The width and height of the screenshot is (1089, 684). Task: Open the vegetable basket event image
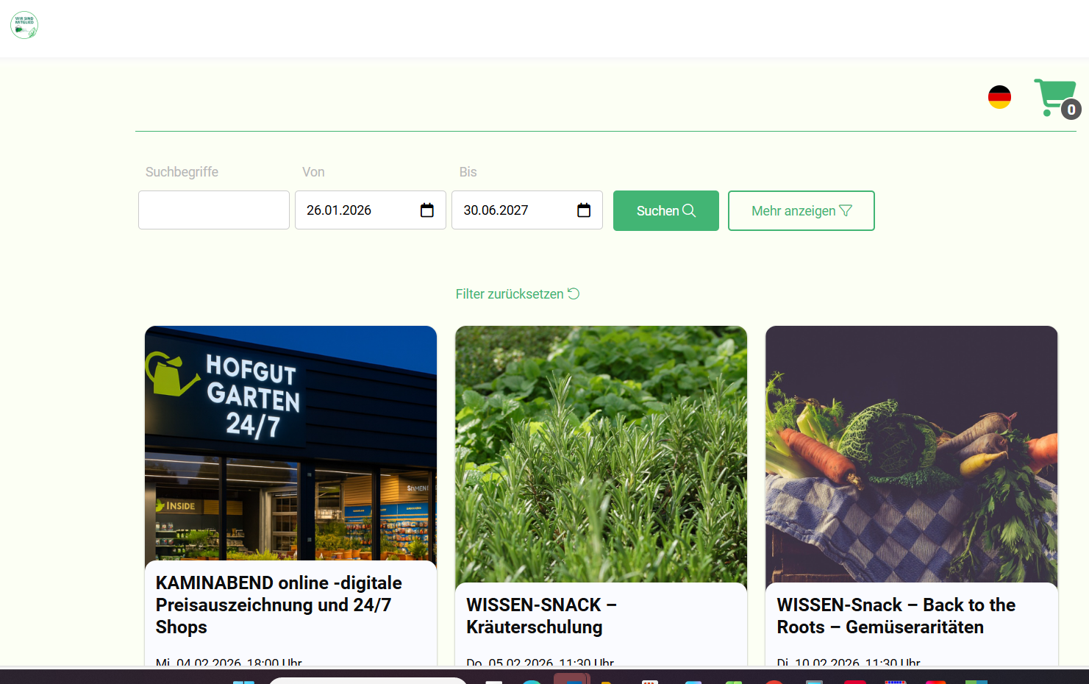pyautogui.click(x=911, y=454)
